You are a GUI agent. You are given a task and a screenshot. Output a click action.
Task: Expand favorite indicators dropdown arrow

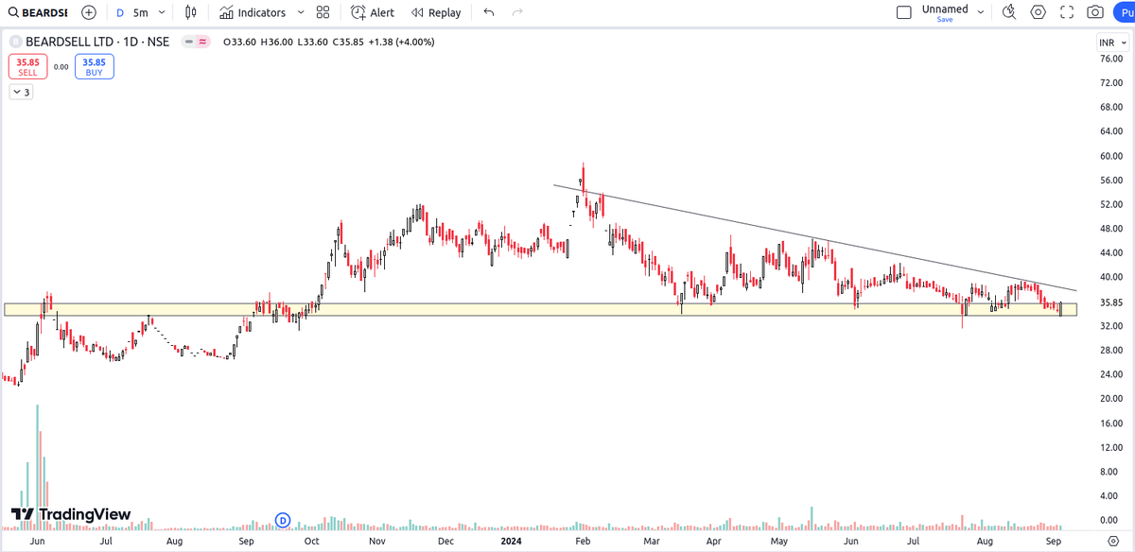[301, 12]
